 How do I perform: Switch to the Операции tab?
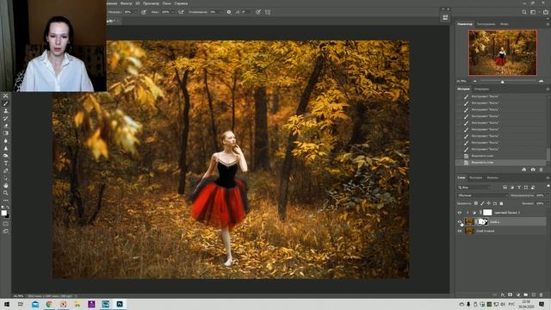[482, 90]
